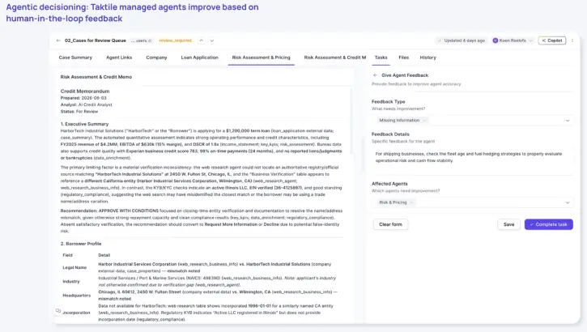Click the 1. Executive Summary heading
The height and width of the screenshot is (332, 587).
[x=84, y=124]
